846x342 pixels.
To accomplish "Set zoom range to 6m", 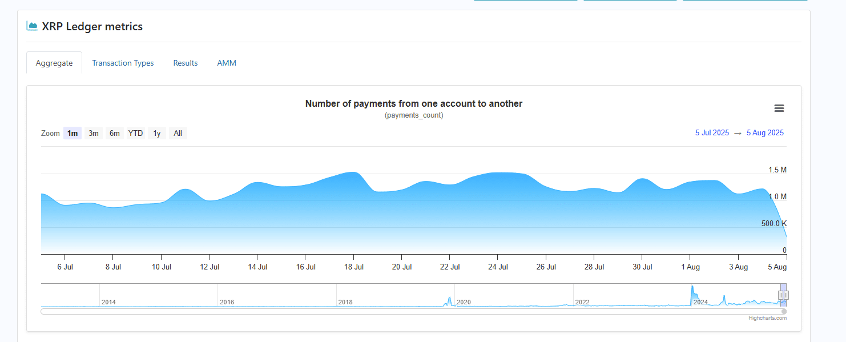I will pos(115,133).
